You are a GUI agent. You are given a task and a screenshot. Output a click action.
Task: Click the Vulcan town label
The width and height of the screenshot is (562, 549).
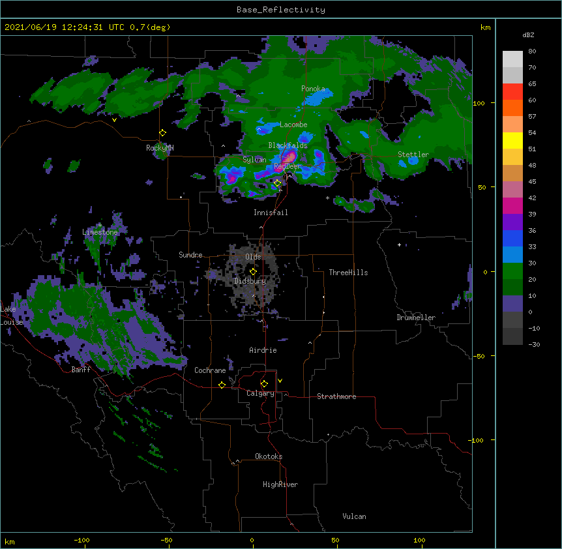[354, 516]
